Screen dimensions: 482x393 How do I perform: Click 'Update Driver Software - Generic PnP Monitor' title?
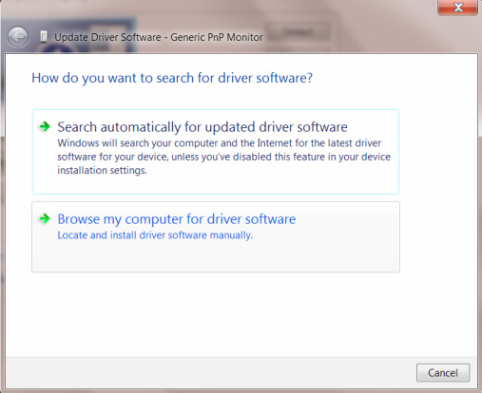(x=159, y=37)
